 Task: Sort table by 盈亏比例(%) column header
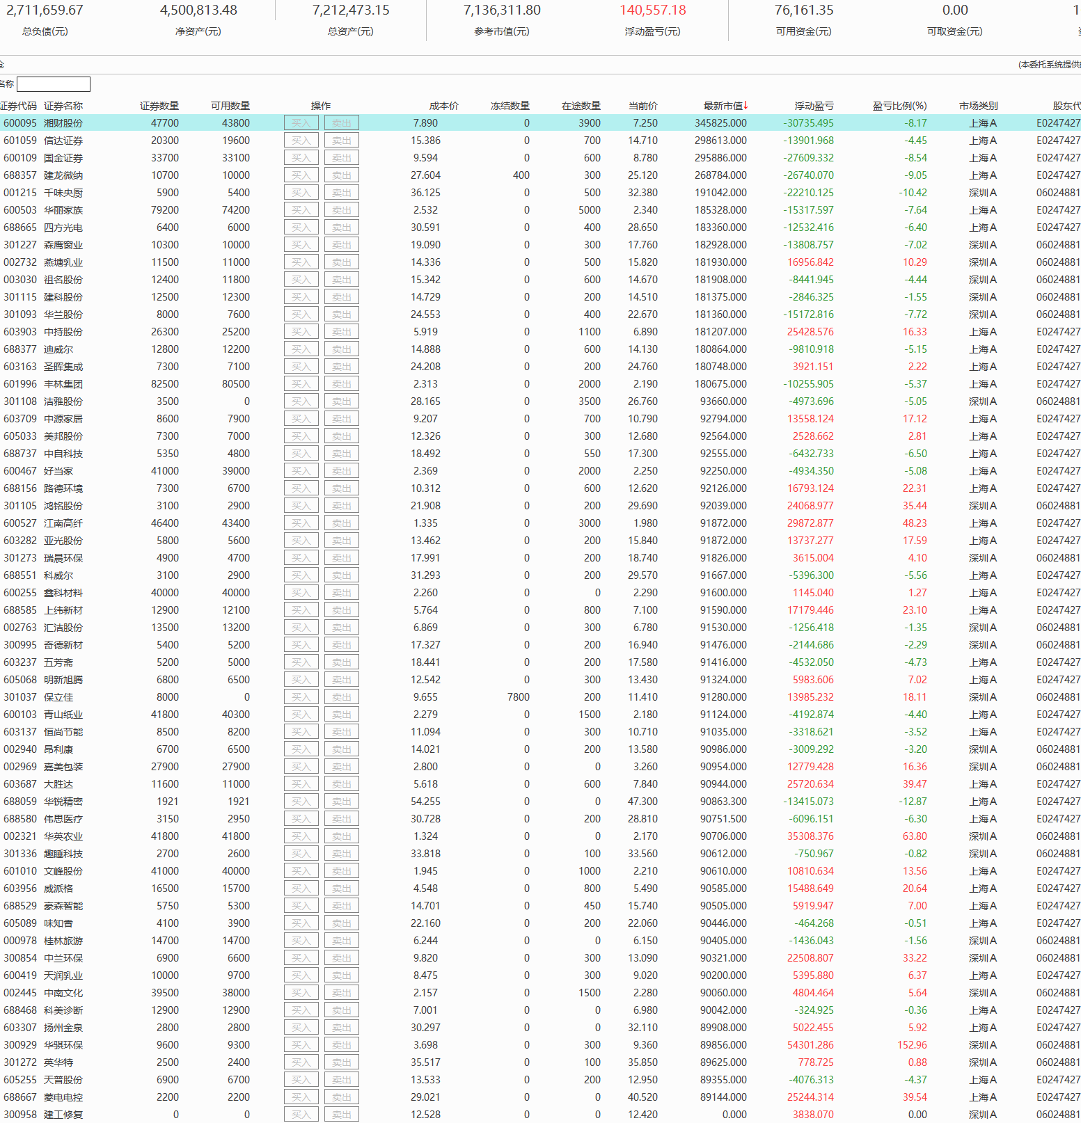coord(899,106)
